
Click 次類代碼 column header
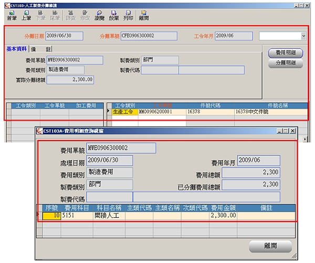coord(195,208)
